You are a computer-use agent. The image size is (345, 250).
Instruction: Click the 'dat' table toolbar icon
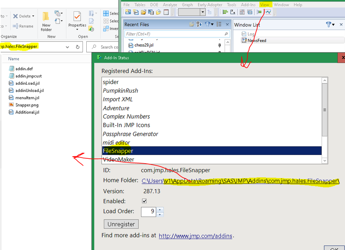[250, 12]
